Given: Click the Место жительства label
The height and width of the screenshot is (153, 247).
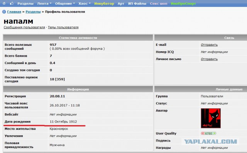Looking at the screenshot, I should 20,129.
